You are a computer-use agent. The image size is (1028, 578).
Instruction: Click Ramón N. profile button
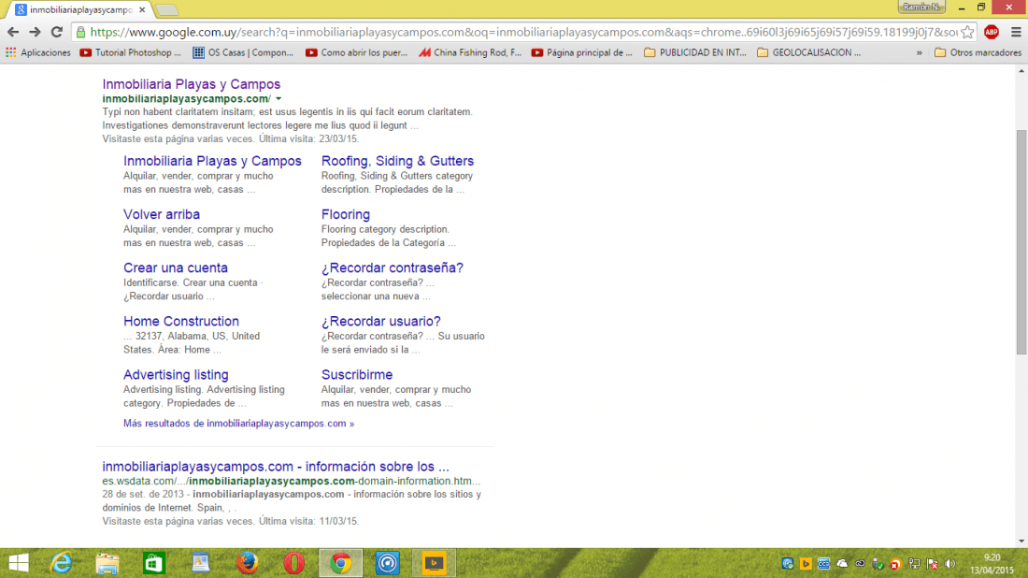click(921, 7)
